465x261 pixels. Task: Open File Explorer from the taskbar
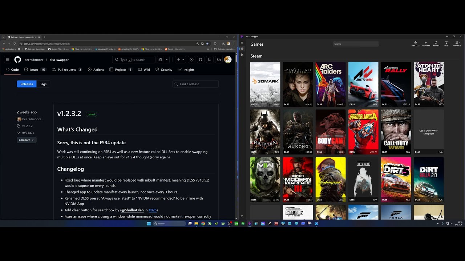click(196, 224)
